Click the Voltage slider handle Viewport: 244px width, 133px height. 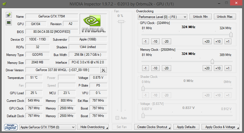[143, 115]
